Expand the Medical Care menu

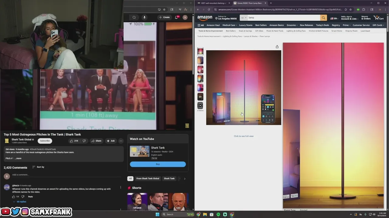coord(229,25)
